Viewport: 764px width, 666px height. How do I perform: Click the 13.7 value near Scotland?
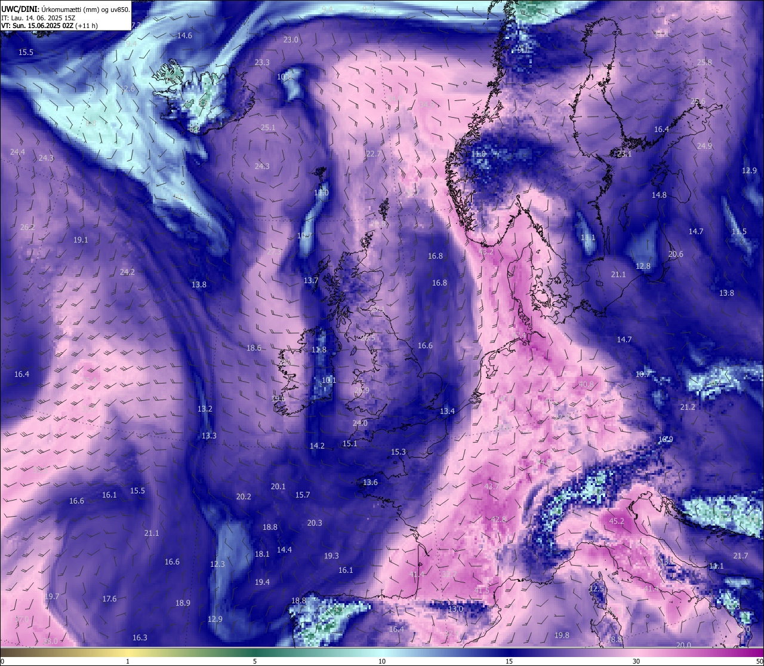[x=311, y=281]
